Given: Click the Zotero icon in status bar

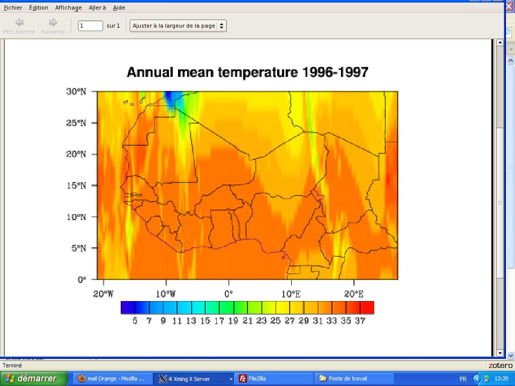Looking at the screenshot, I should pyautogui.click(x=500, y=365).
